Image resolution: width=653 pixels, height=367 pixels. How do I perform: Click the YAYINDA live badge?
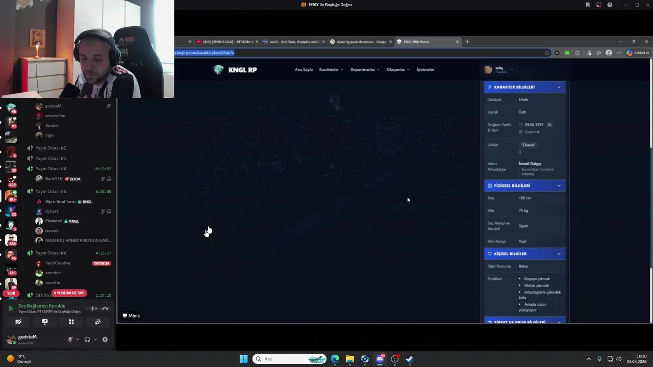tap(101, 264)
